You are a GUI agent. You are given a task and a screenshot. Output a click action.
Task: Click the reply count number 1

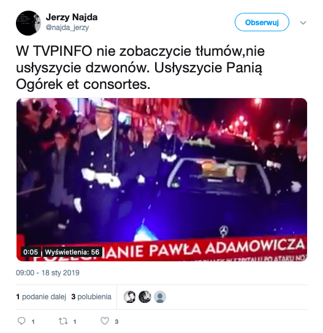tap(33, 322)
